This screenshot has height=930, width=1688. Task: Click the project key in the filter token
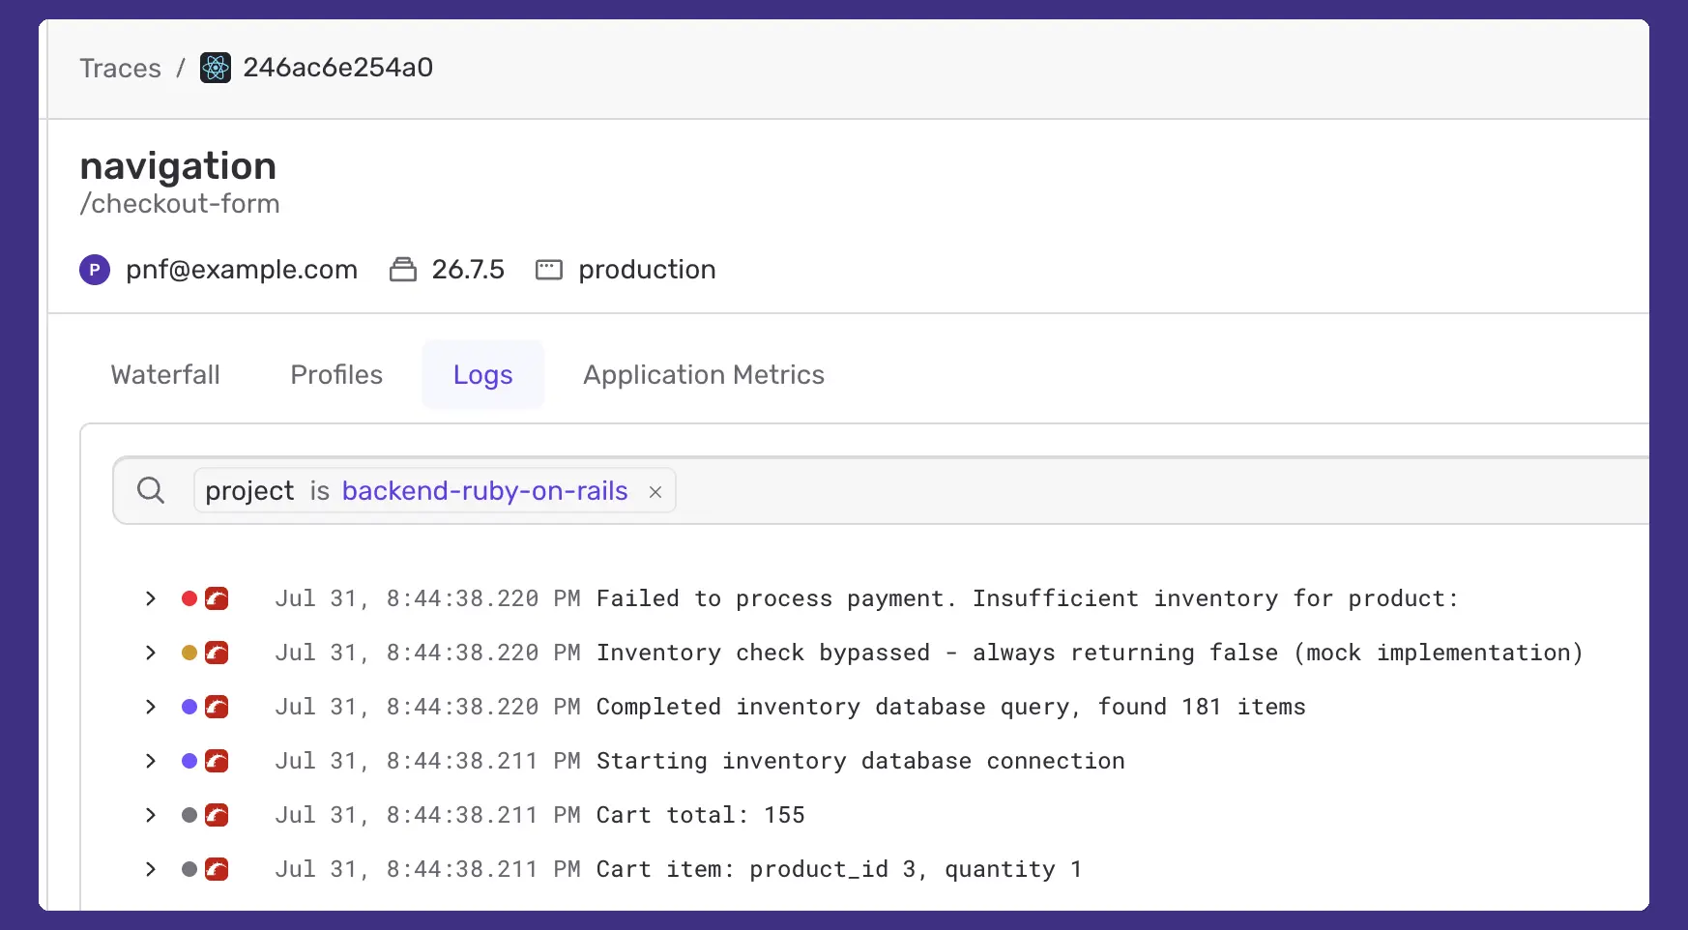[x=249, y=491]
